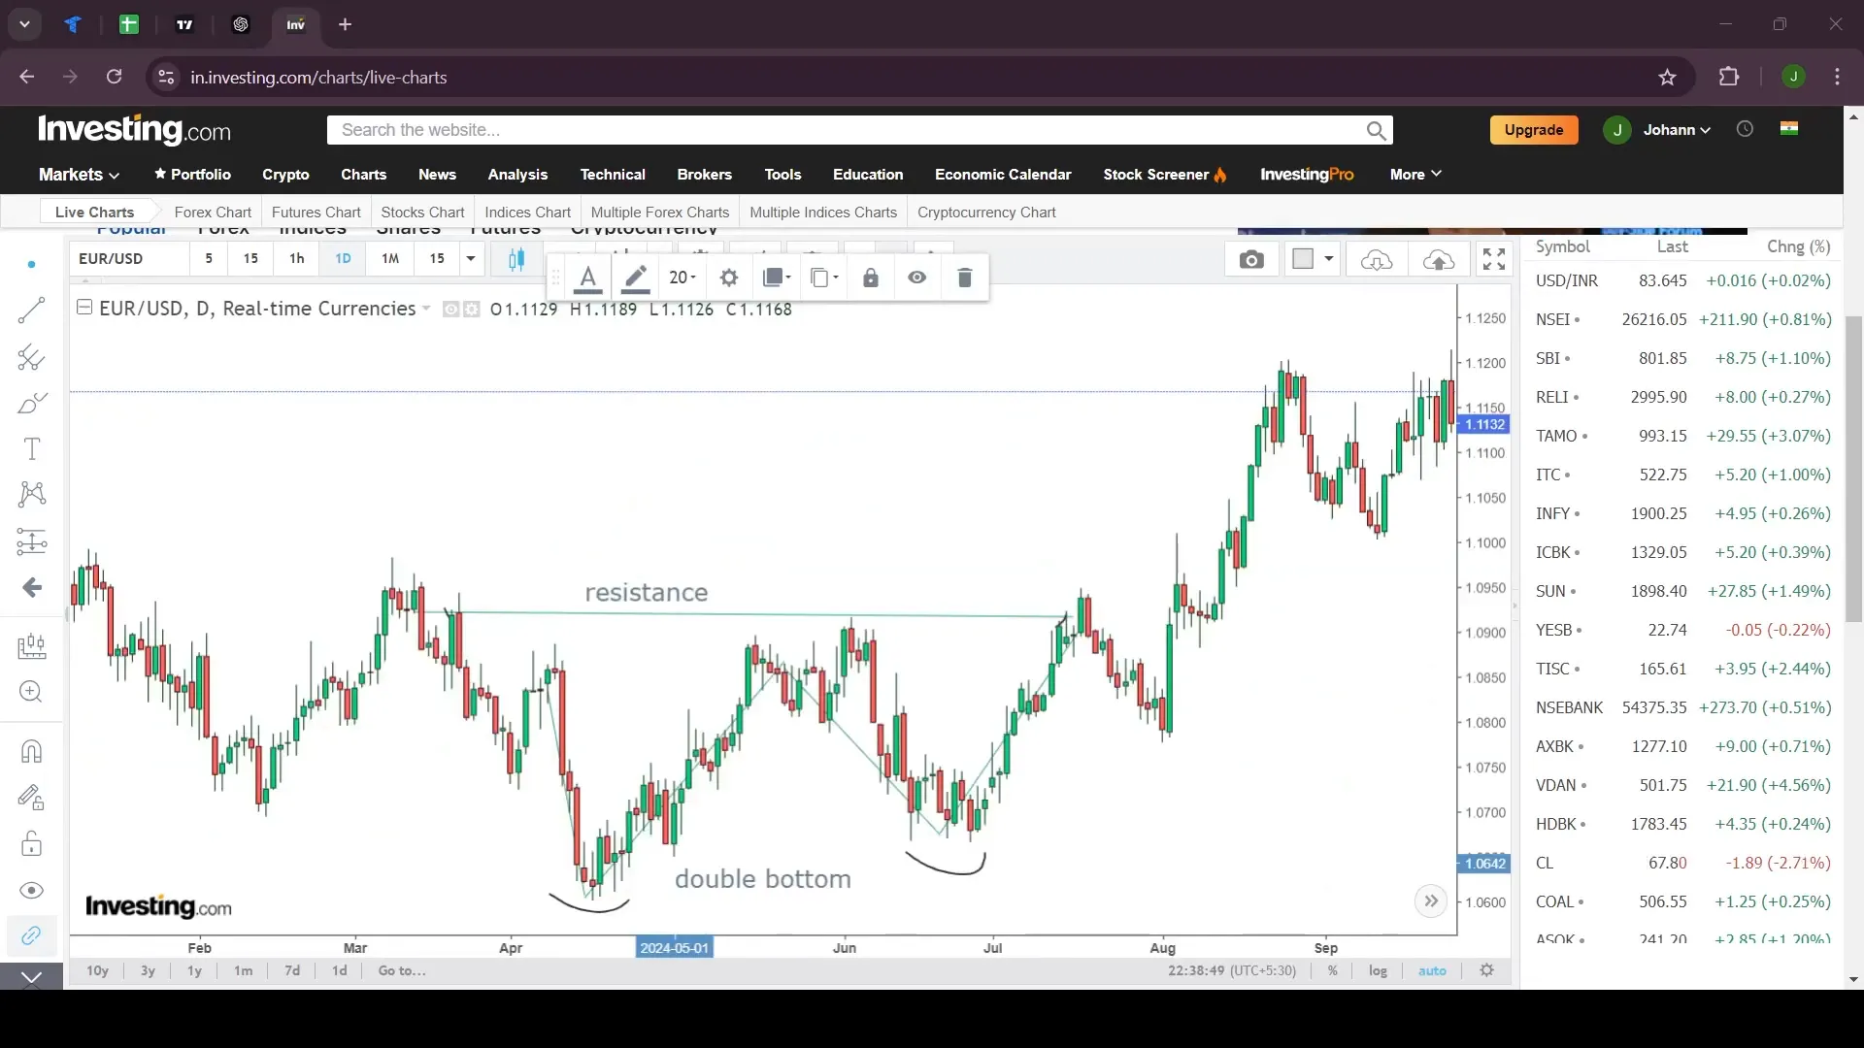Open visual order layers dropdown
Image resolution: width=1864 pixels, height=1048 pixels.
[777, 278]
